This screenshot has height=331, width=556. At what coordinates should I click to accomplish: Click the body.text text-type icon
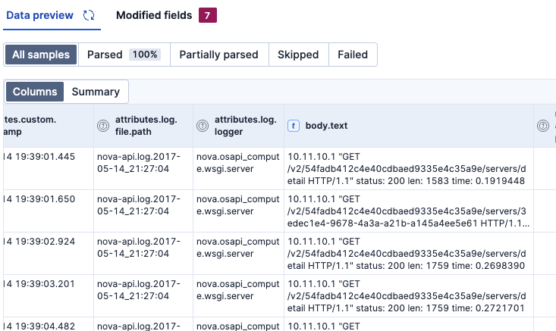[294, 126]
